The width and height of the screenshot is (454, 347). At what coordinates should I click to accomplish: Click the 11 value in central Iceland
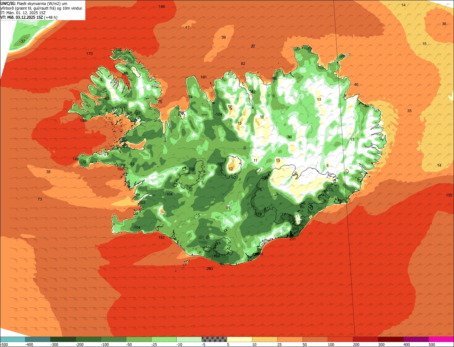[x=255, y=160]
